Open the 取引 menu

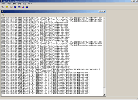pos(9,4)
